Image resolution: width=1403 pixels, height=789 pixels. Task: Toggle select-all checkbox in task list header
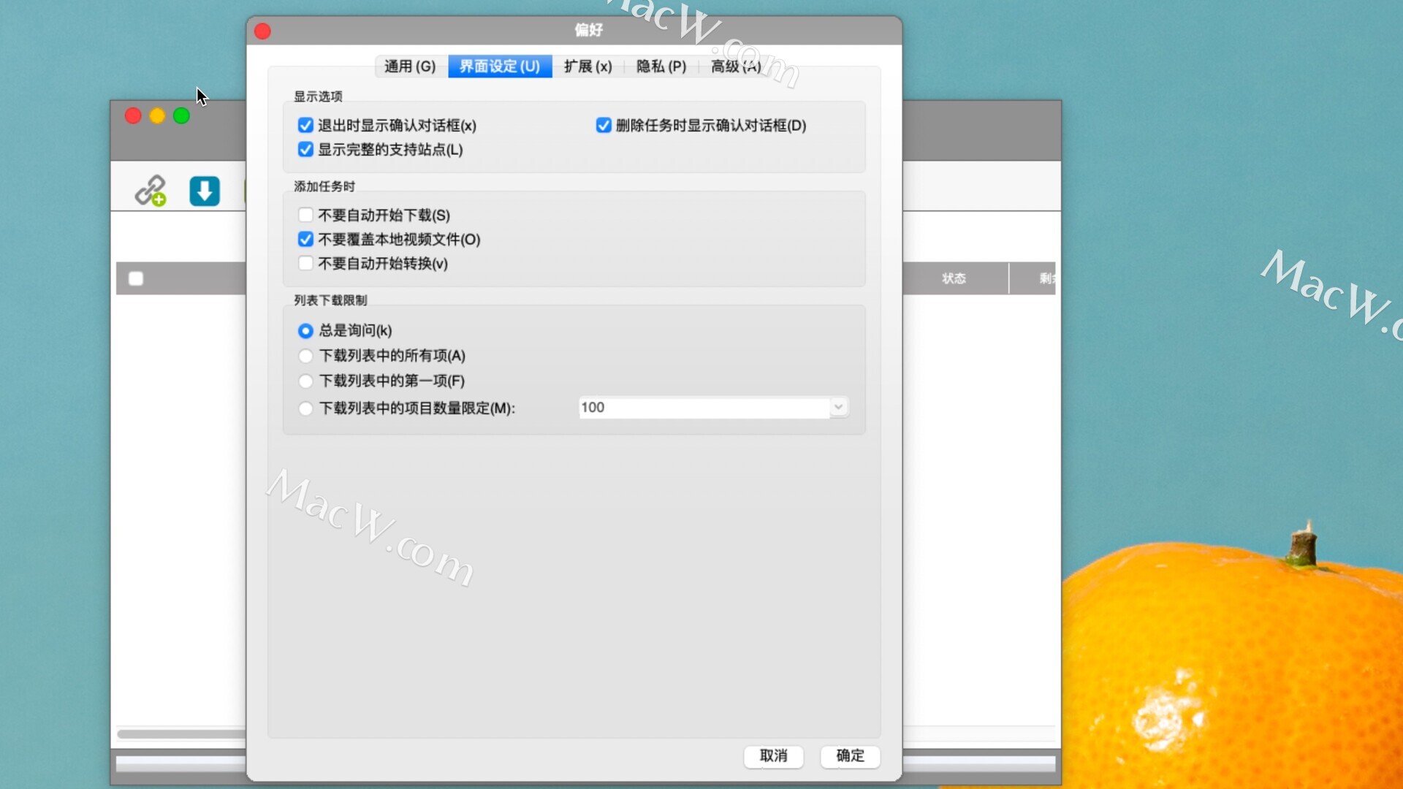pos(136,278)
